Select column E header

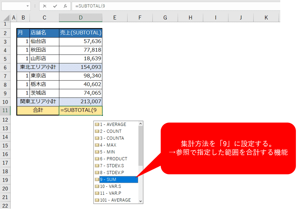(115, 18)
